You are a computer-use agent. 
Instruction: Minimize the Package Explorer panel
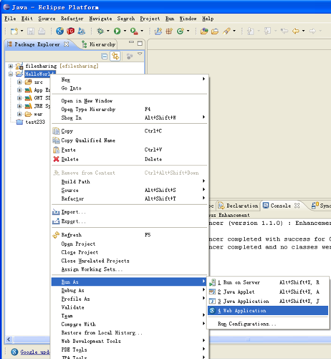pyautogui.click(x=131, y=42)
